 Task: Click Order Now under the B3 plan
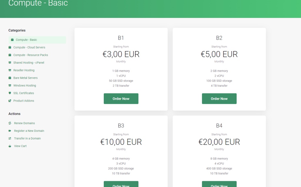(121, 184)
